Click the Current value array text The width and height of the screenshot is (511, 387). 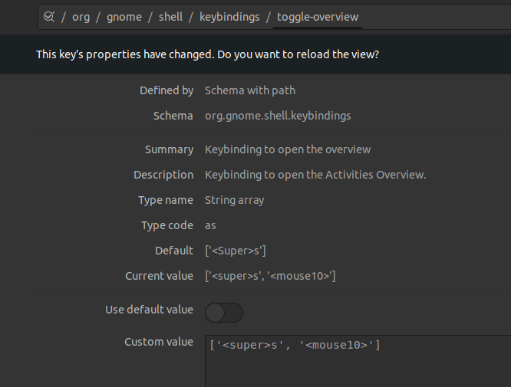pos(270,276)
